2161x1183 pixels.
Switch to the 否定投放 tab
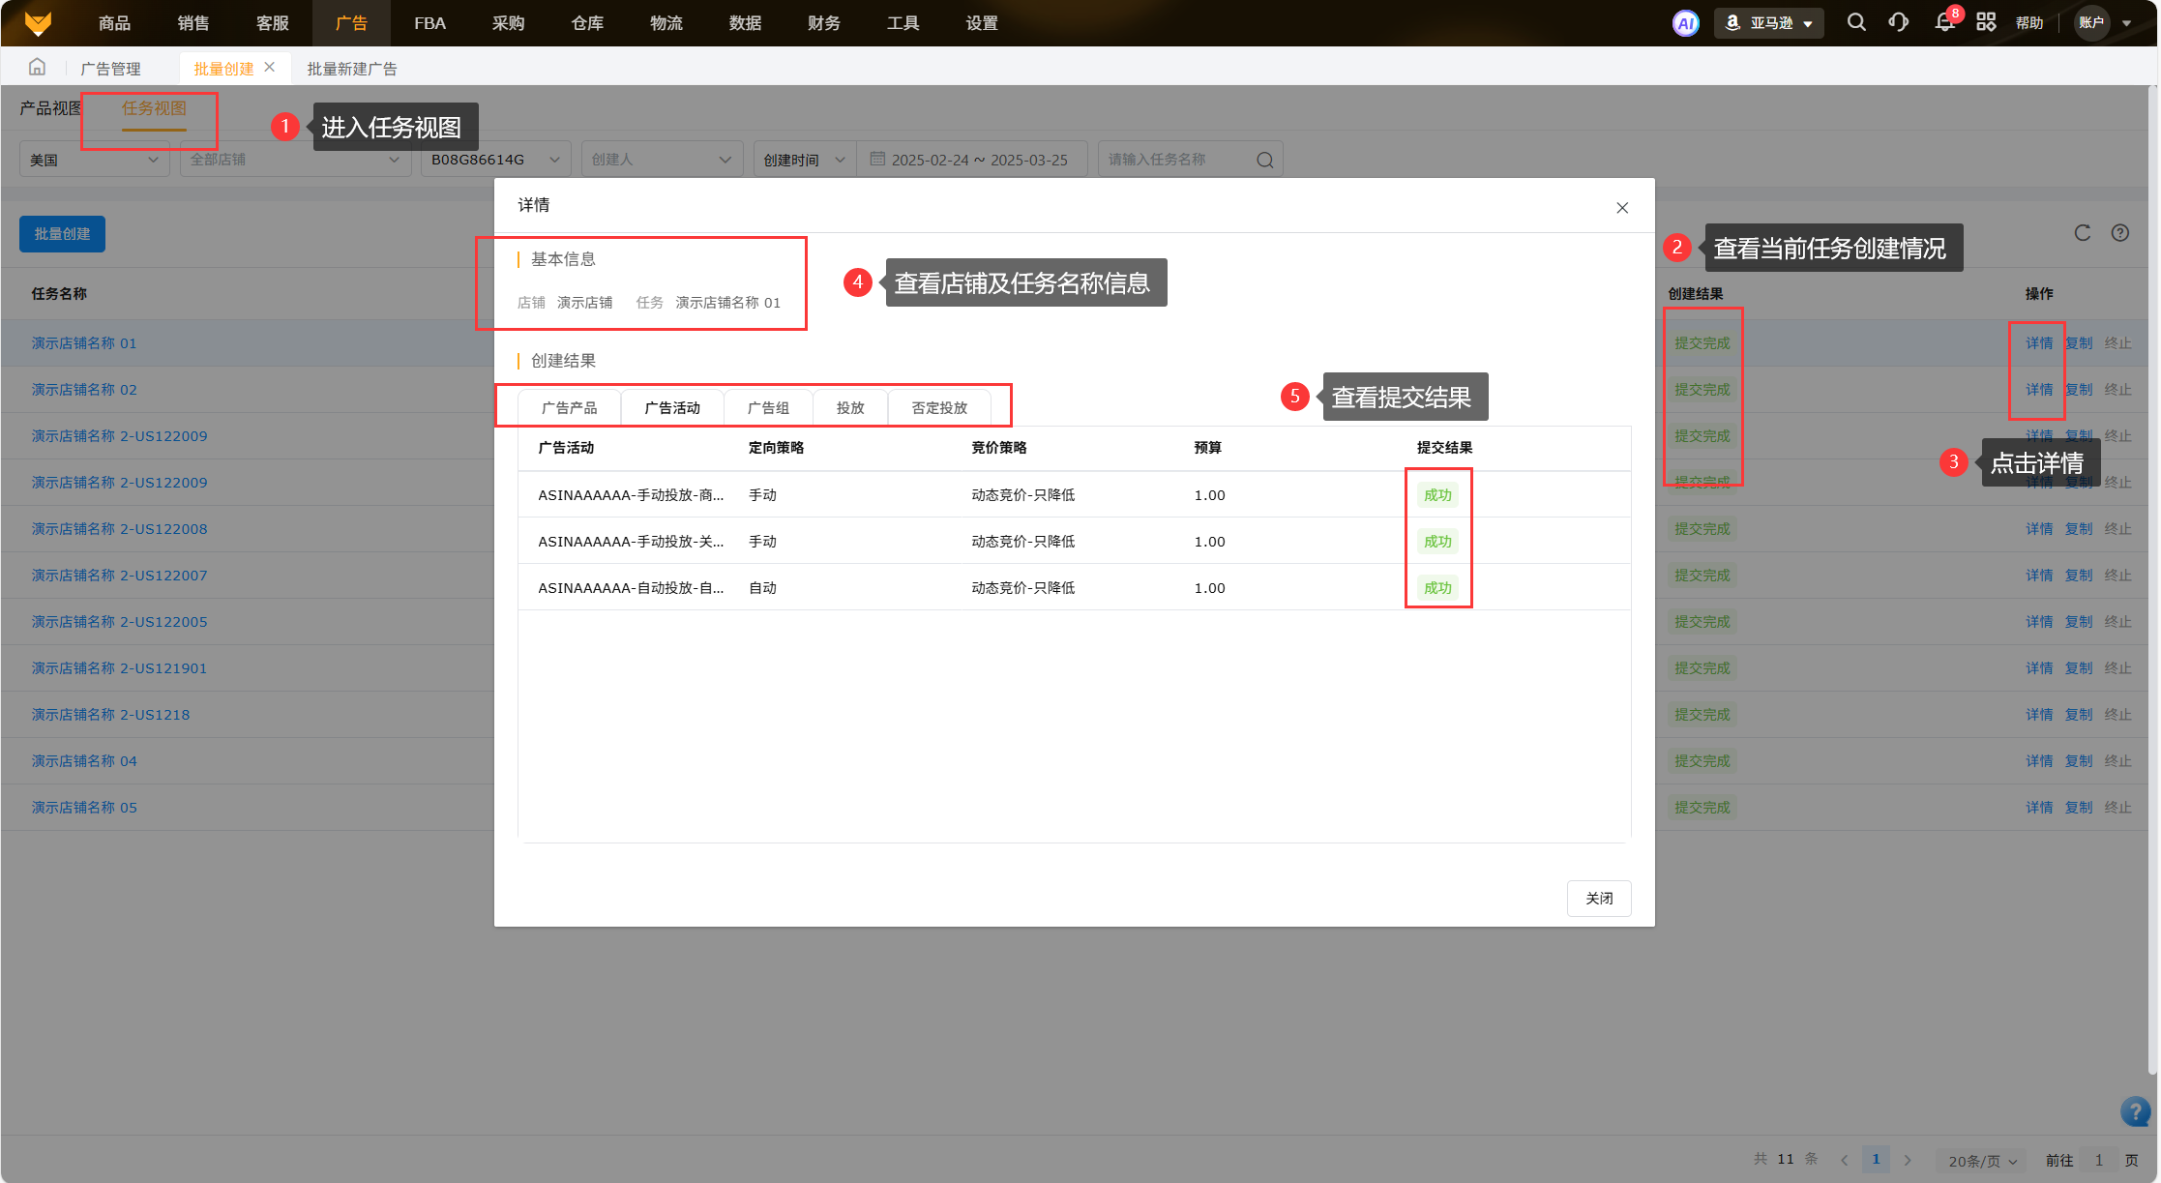[x=938, y=408]
